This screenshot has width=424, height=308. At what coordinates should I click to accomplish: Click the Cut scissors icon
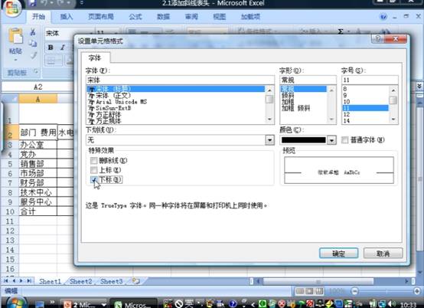(33, 32)
